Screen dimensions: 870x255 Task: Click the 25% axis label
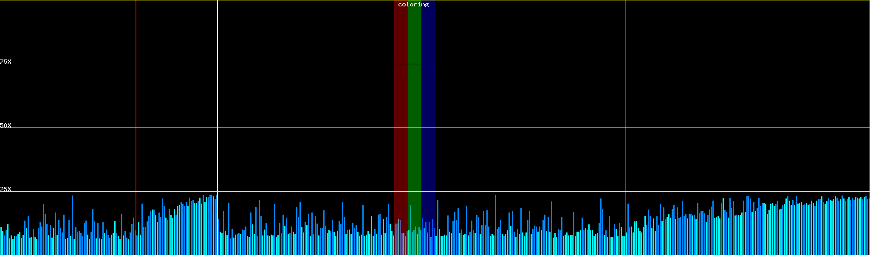click(x=6, y=189)
